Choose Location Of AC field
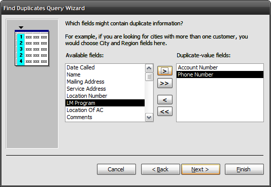This screenshot has width=271, height=187. 105,110
